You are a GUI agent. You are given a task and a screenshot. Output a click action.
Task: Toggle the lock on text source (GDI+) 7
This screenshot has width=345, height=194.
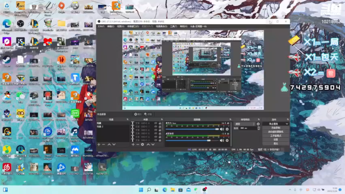(160, 127)
